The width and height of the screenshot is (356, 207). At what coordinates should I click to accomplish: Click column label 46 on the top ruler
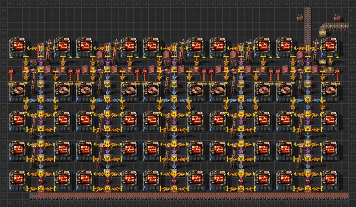[x=344, y=4]
